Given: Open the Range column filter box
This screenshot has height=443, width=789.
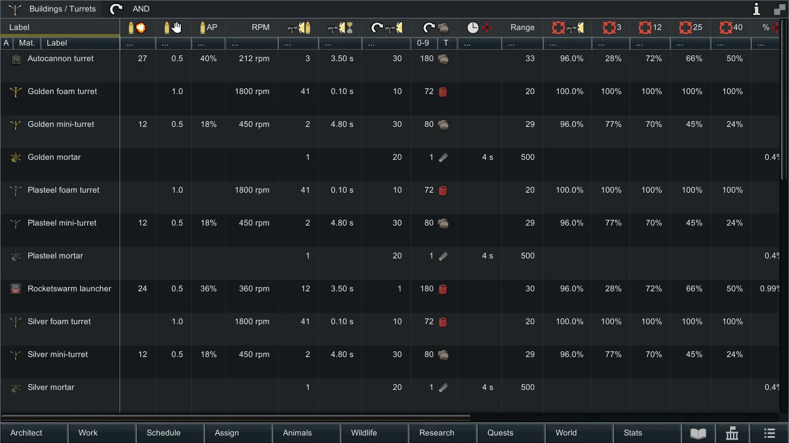Looking at the screenshot, I should coord(522,43).
